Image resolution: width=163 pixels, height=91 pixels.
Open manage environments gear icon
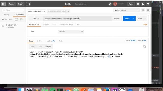click(148, 10)
